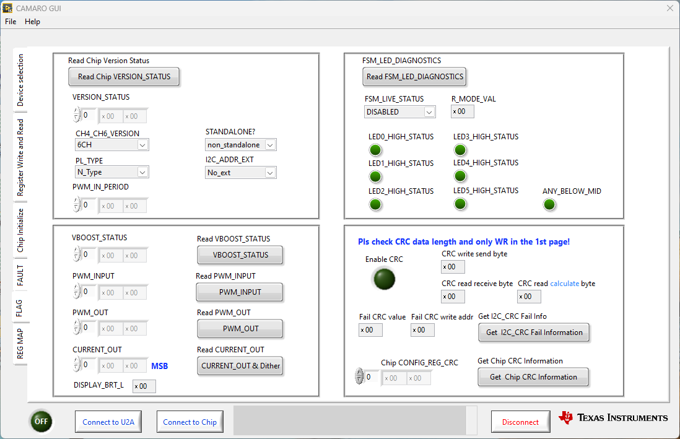Toggle the LED2_HIGH_STATUS indicator
The height and width of the screenshot is (439, 680).
[x=375, y=204]
